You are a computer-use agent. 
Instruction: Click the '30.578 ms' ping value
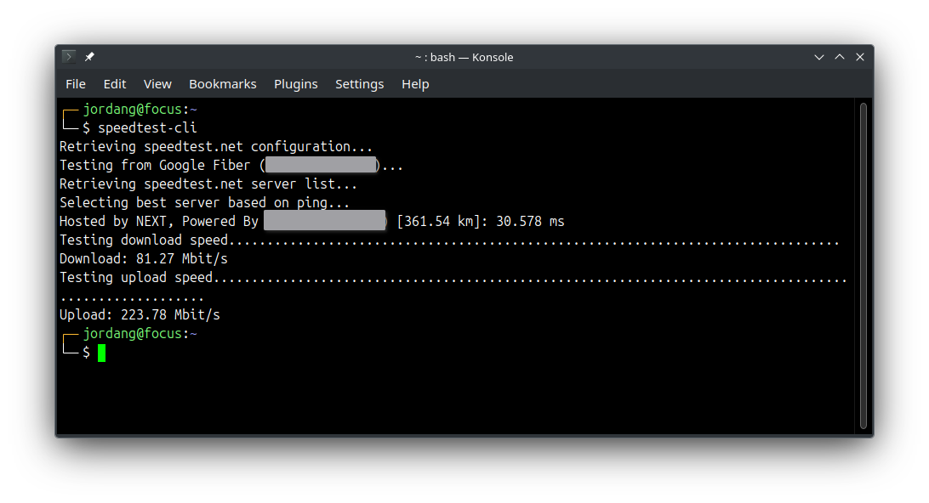pos(530,221)
